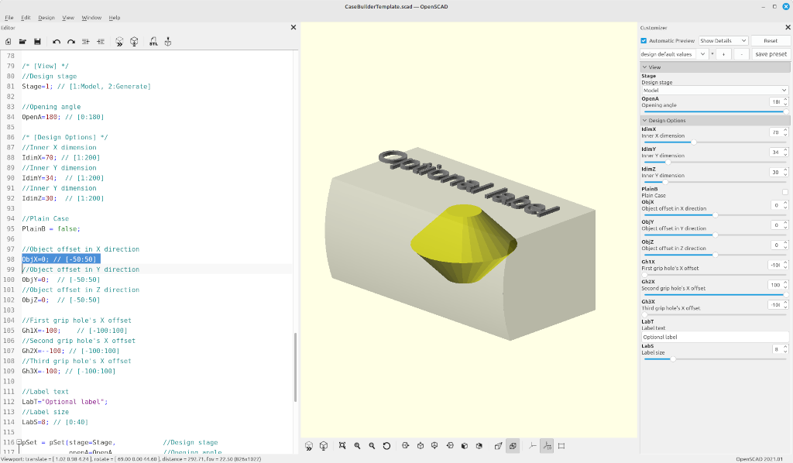The image size is (793, 463).
Task: Click the minus remove preset button
Action: (741, 54)
